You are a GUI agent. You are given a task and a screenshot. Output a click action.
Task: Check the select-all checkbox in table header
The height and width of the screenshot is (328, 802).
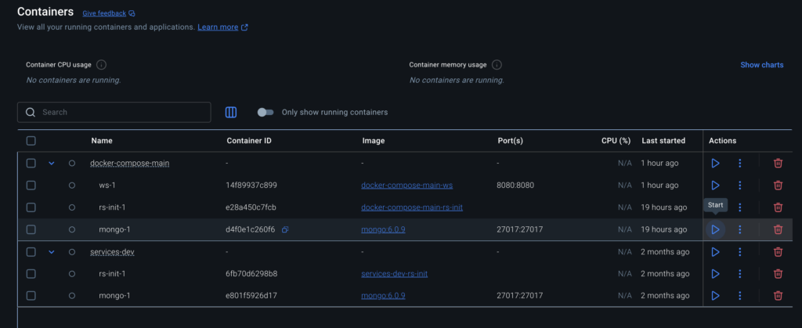coord(31,141)
